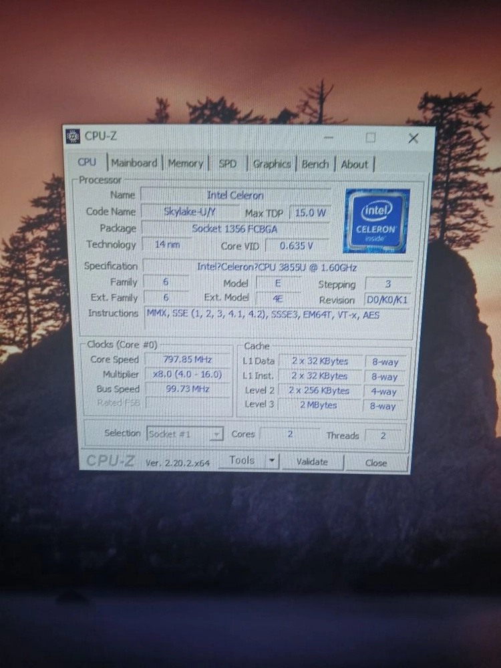Click the Instructions field listing MMX, SSE
The width and height of the screenshot is (501, 668).
[278, 321]
